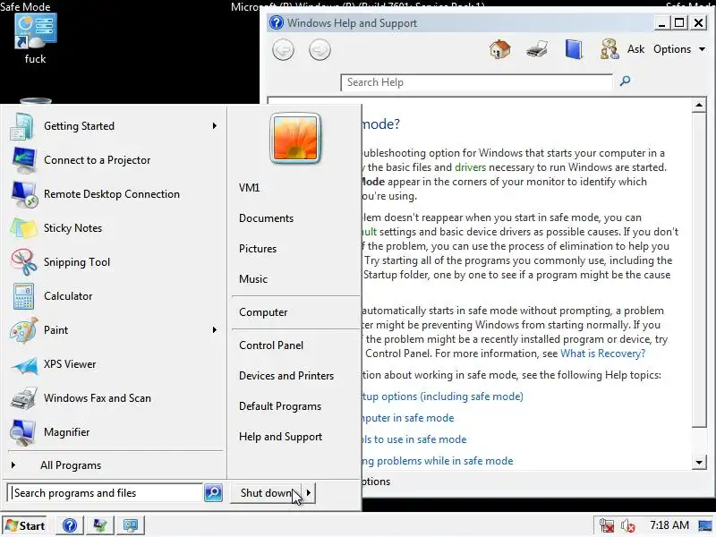Open the Paint palette icon
The width and height of the screenshot is (716, 537).
click(x=24, y=330)
